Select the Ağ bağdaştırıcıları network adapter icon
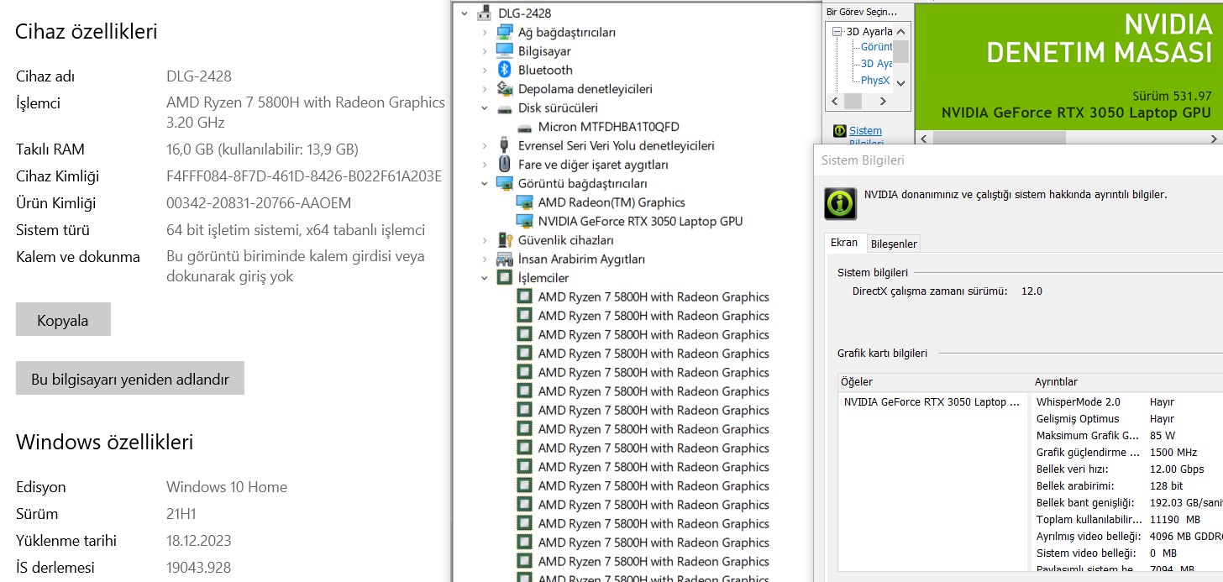This screenshot has height=582, width=1223. [x=505, y=32]
